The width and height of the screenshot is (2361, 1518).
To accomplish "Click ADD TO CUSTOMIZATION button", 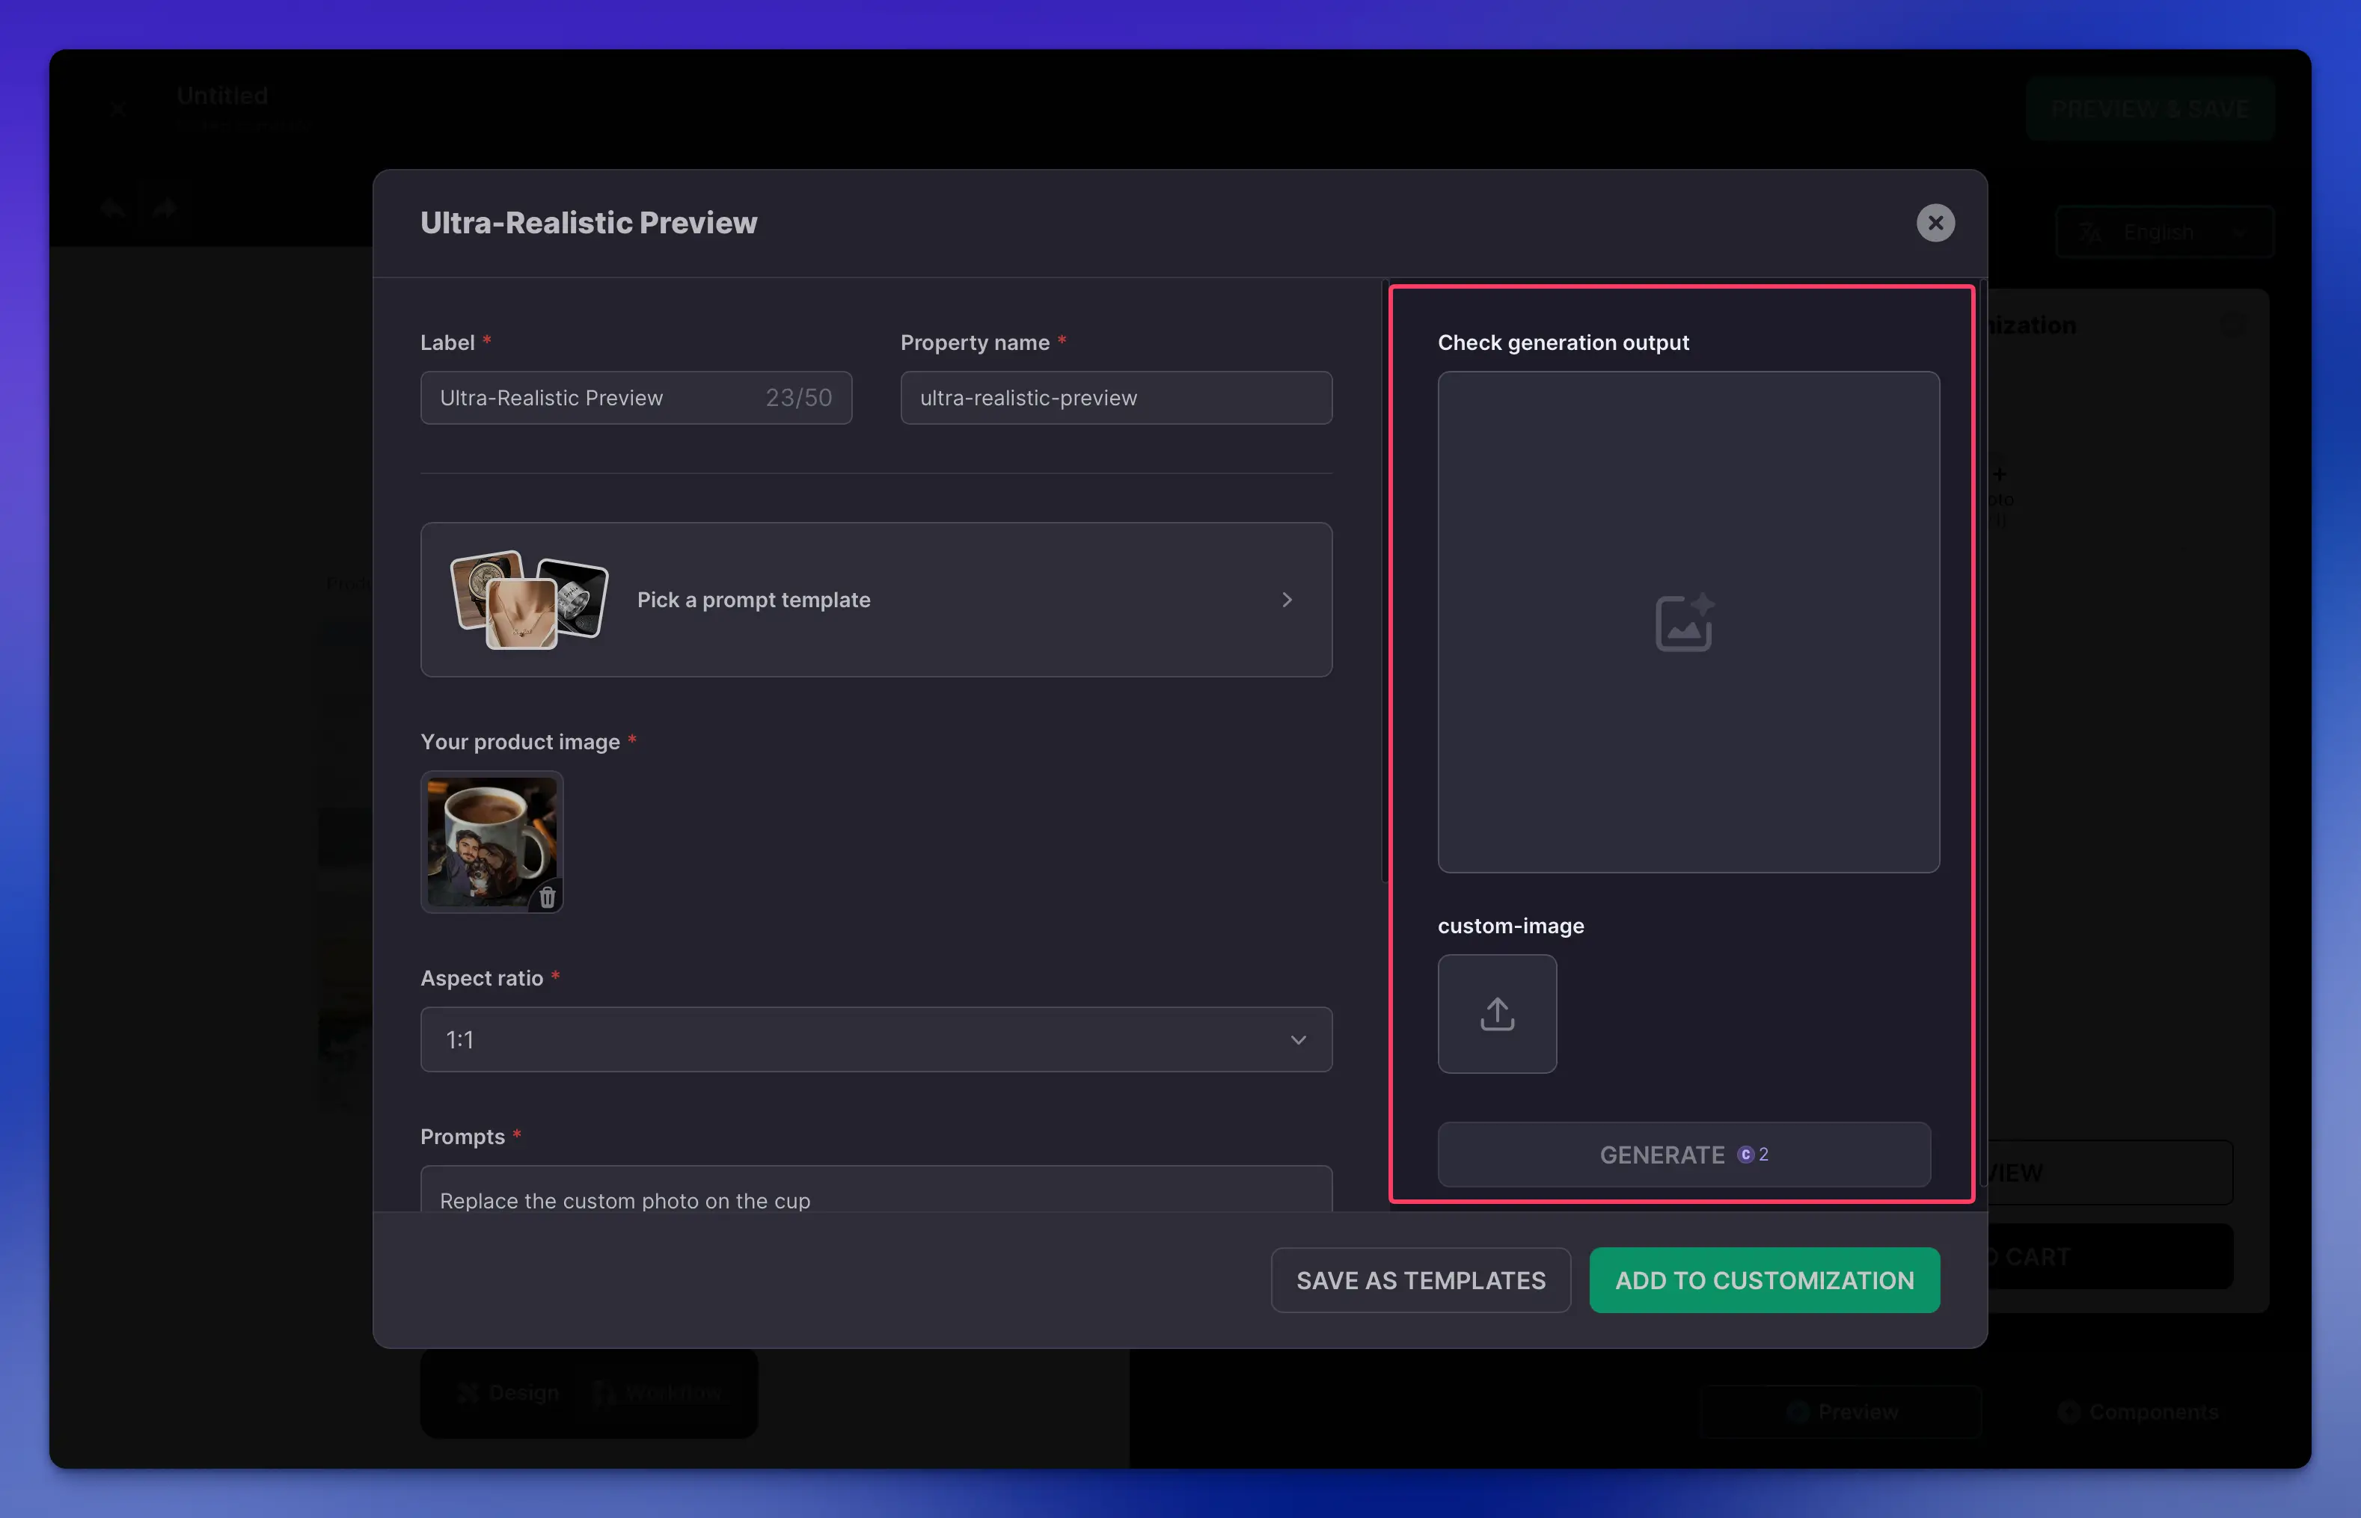I will tap(1763, 1279).
